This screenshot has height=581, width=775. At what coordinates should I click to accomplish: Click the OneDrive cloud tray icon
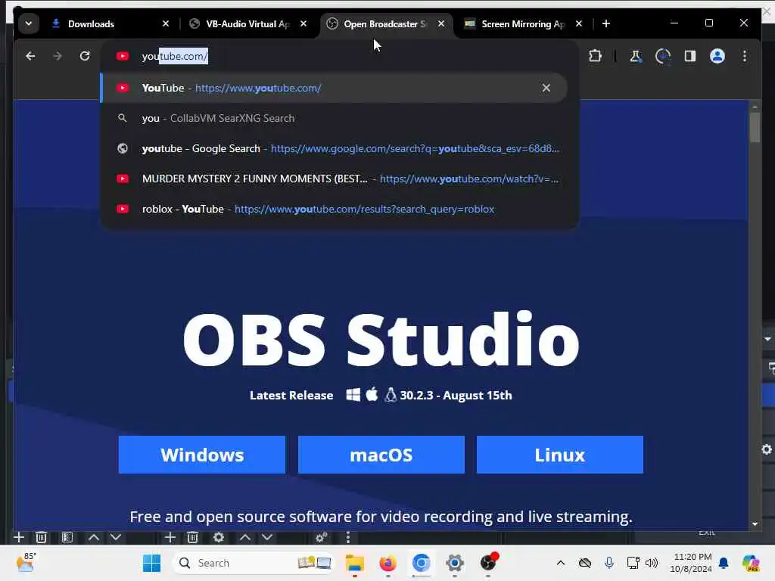[x=585, y=563]
